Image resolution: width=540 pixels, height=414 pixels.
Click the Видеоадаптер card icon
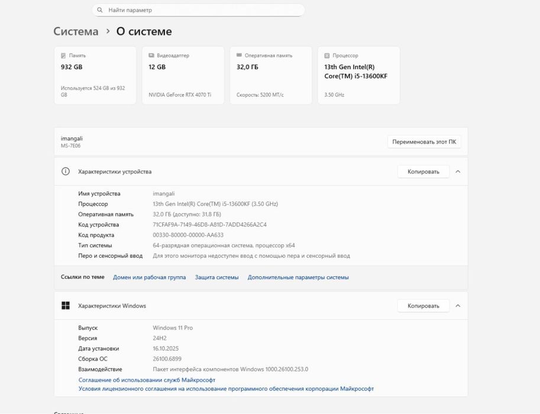[151, 56]
